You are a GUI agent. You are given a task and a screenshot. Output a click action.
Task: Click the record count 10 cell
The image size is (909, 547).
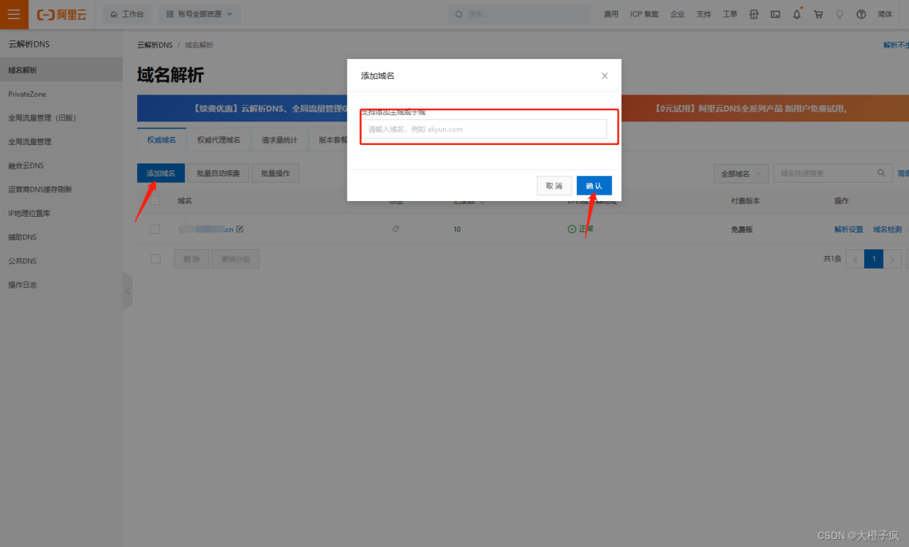tap(457, 229)
